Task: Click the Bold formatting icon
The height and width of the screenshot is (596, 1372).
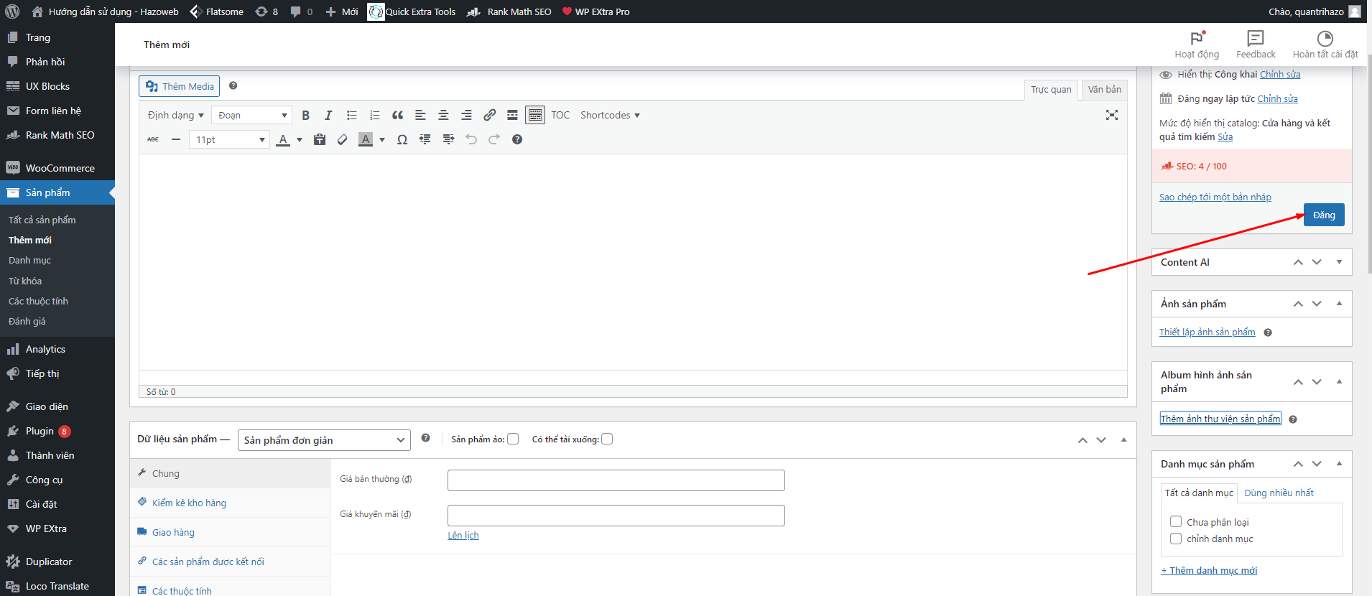Action: 305,115
